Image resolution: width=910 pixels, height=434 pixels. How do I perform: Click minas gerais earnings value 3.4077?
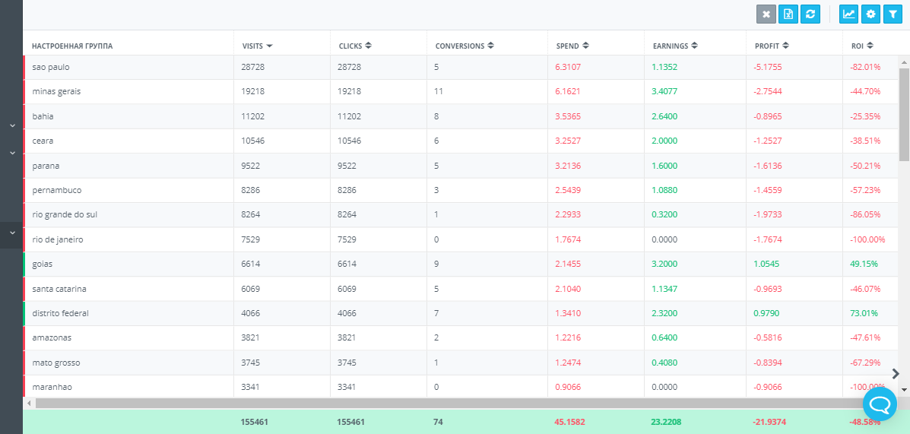[x=665, y=92]
